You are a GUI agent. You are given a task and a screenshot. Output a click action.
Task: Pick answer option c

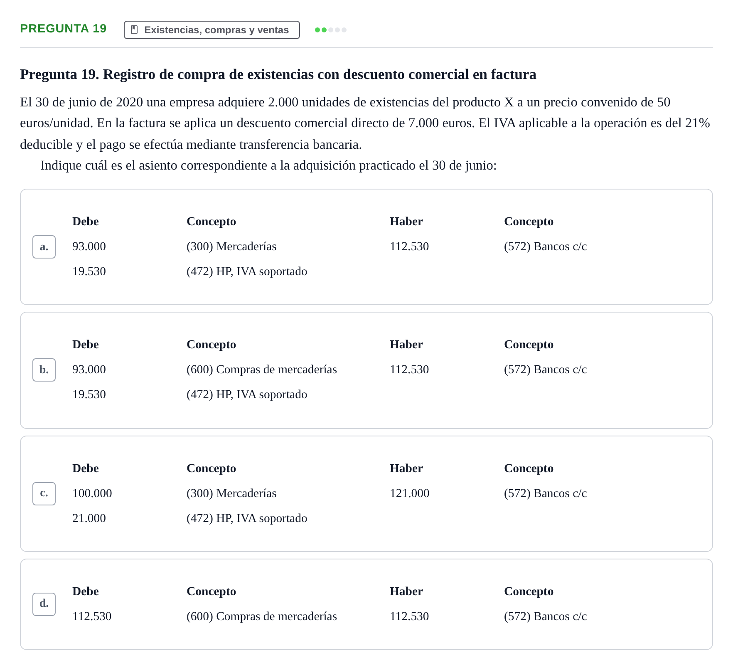pos(44,494)
